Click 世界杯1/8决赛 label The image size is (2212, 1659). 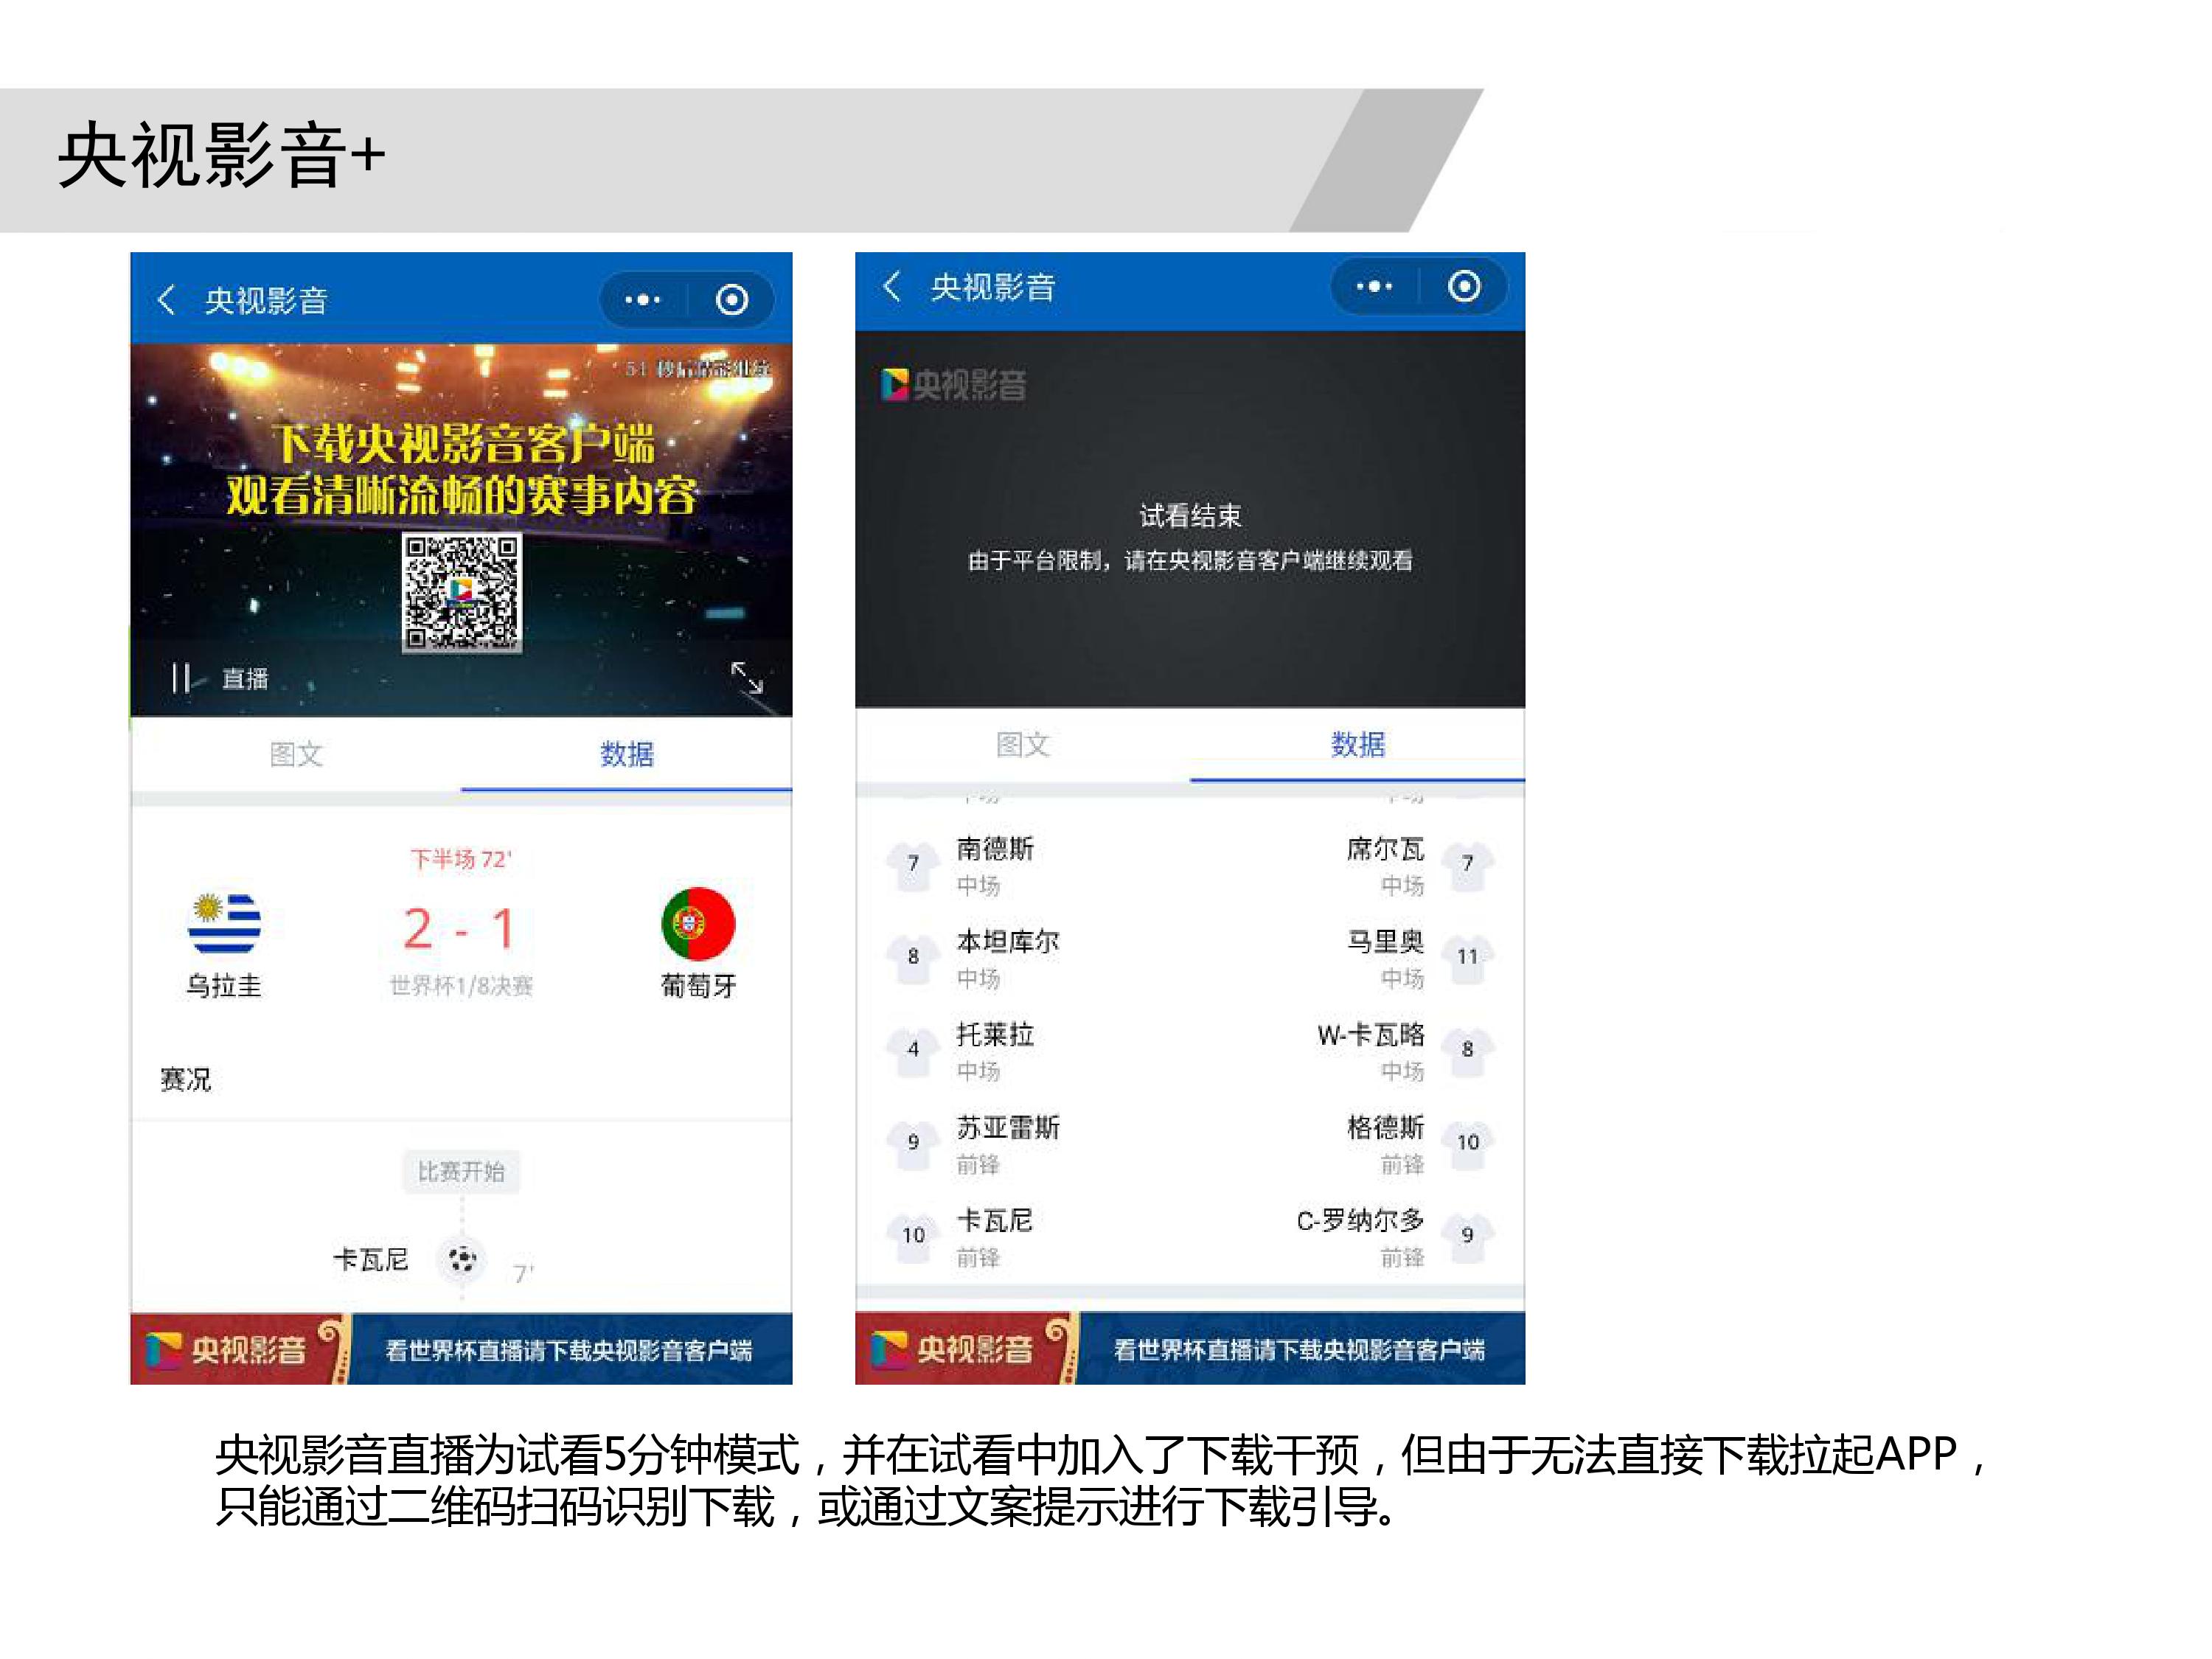[x=461, y=986]
